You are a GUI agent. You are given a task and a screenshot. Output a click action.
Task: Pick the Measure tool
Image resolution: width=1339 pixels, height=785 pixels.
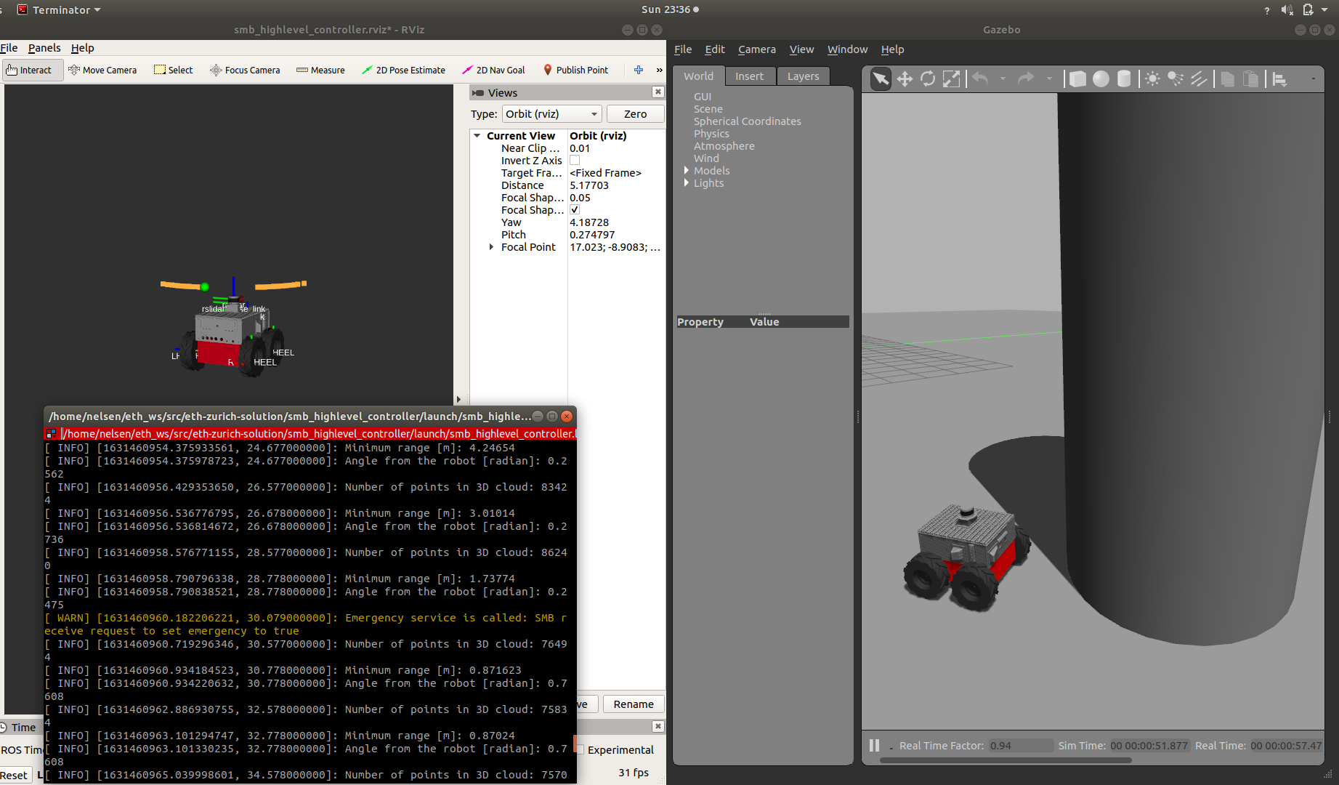(x=320, y=70)
